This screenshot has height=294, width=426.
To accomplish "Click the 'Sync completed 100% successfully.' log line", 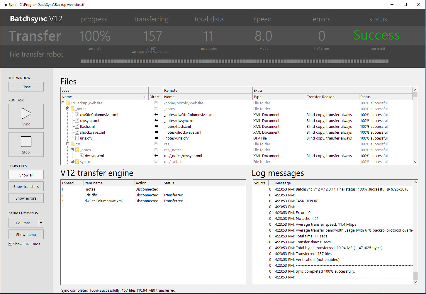I will point(333,271).
